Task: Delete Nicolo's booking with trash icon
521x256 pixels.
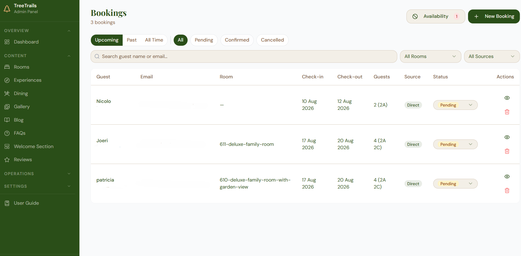Action: (x=507, y=112)
